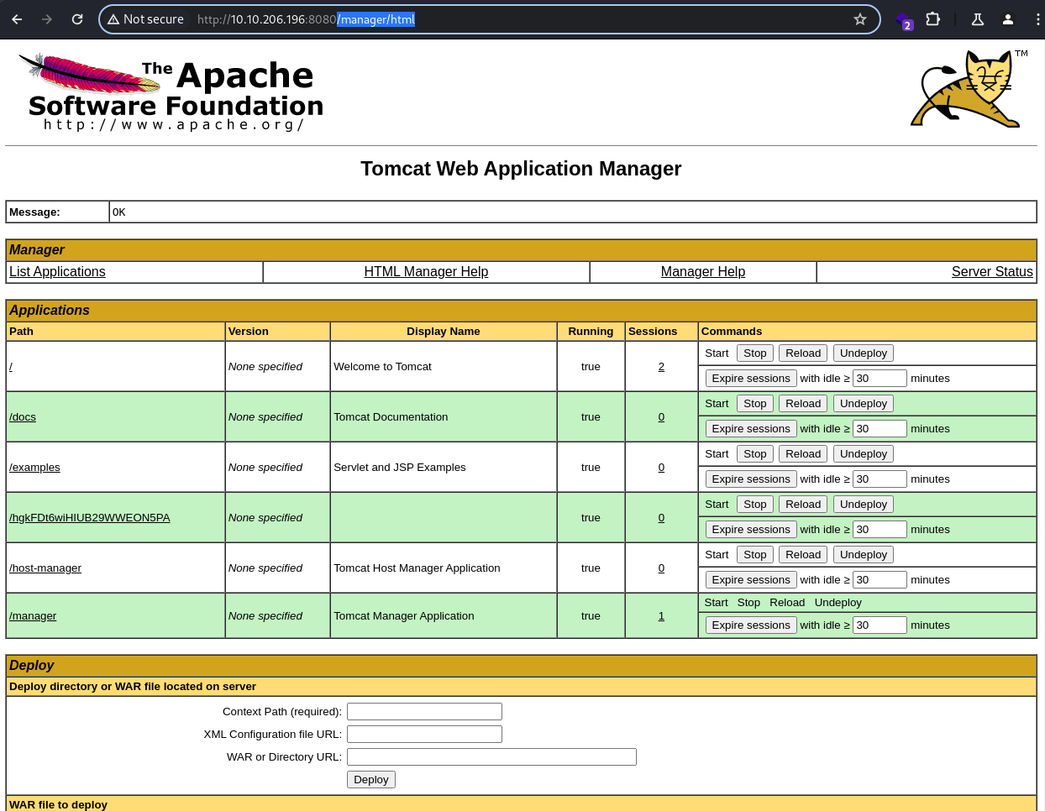Click the Context Path input field
This screenshot has width=1045, height=811.
coord(424,712)
